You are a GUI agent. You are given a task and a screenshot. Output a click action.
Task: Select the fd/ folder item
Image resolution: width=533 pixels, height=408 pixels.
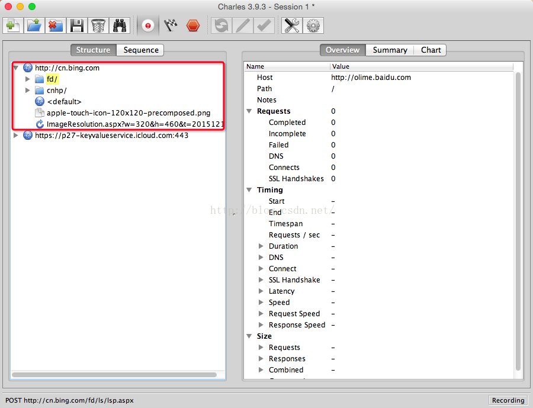pos(52,79)
